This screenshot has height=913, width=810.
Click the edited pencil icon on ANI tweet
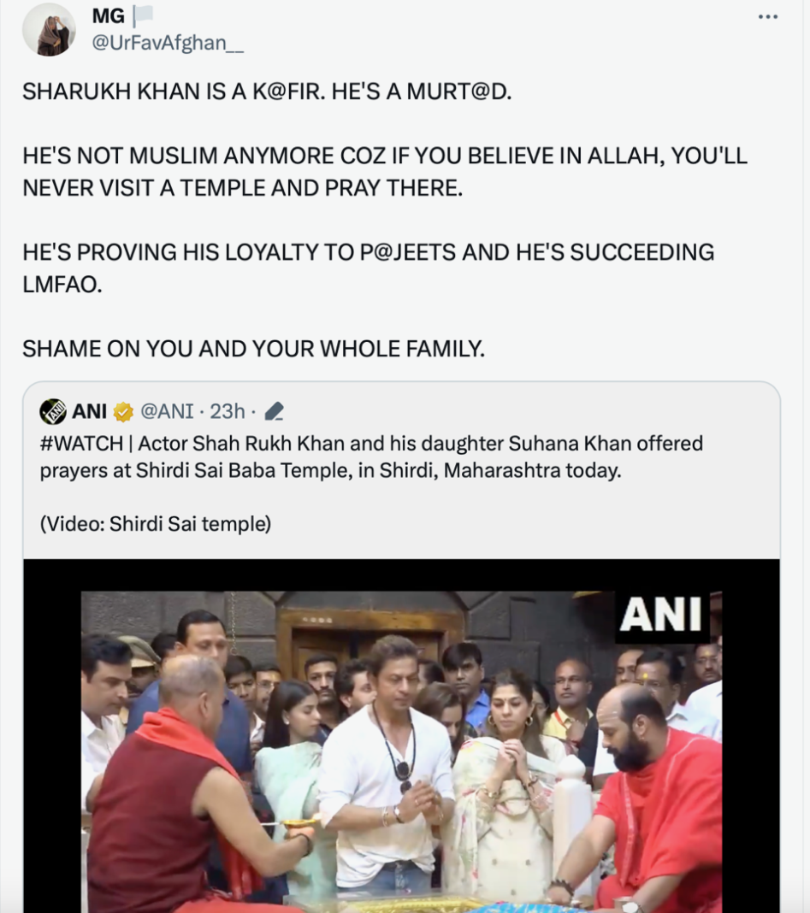point(274,411)
